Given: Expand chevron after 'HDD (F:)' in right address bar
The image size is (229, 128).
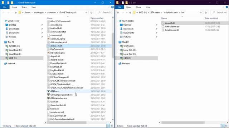Looking at the screenshot, I should [x=148, y=13].
